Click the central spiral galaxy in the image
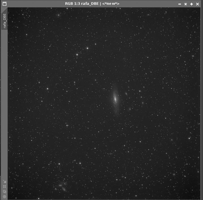203x200 pixels. [115, 100]
